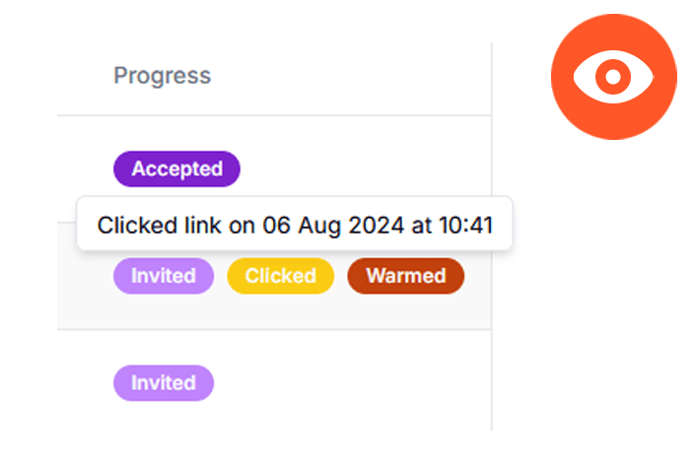Select the Invited badge in the last row
Viewport: 694px width, 473px height.
coord(164,382)
